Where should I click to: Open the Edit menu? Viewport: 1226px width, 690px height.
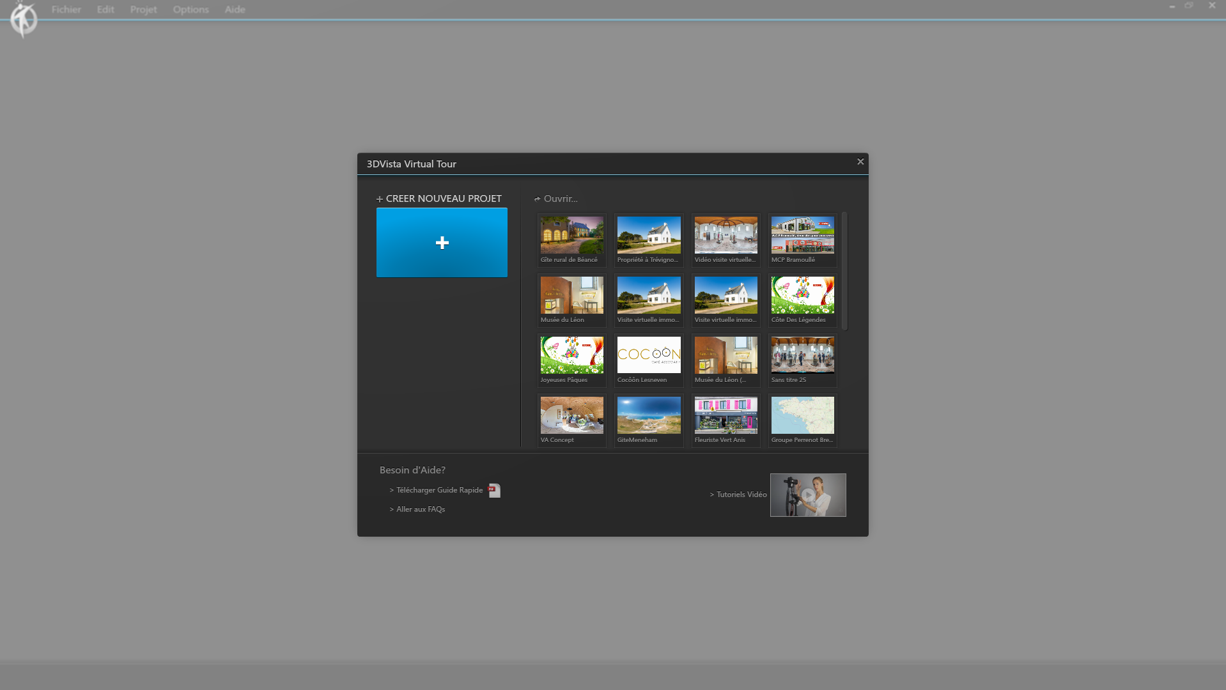click(105, 10)
